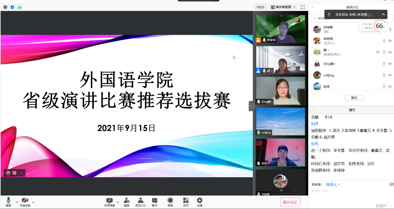Toggle 和伟's camera in member list

tap(390, 86)
